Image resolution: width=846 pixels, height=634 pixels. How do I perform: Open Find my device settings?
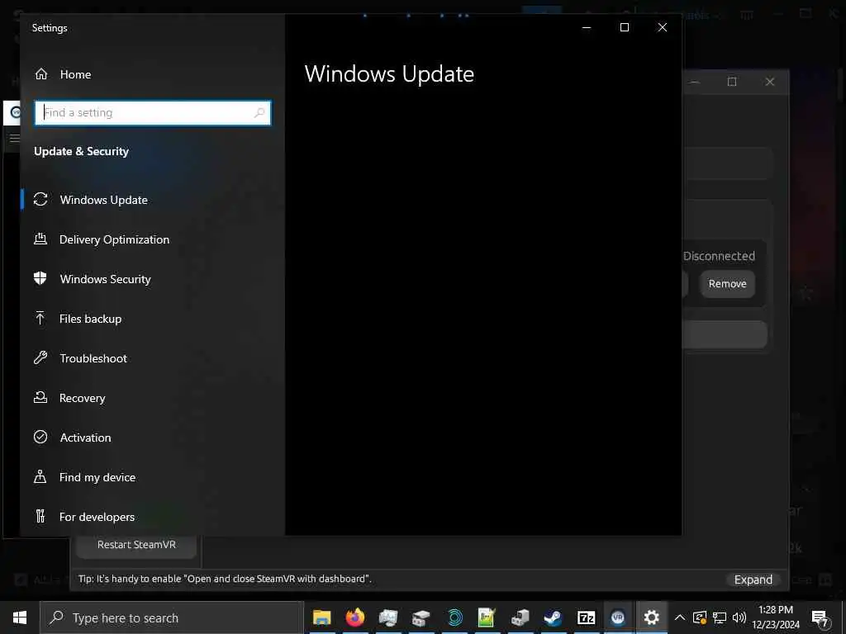[x=97, y=477]
